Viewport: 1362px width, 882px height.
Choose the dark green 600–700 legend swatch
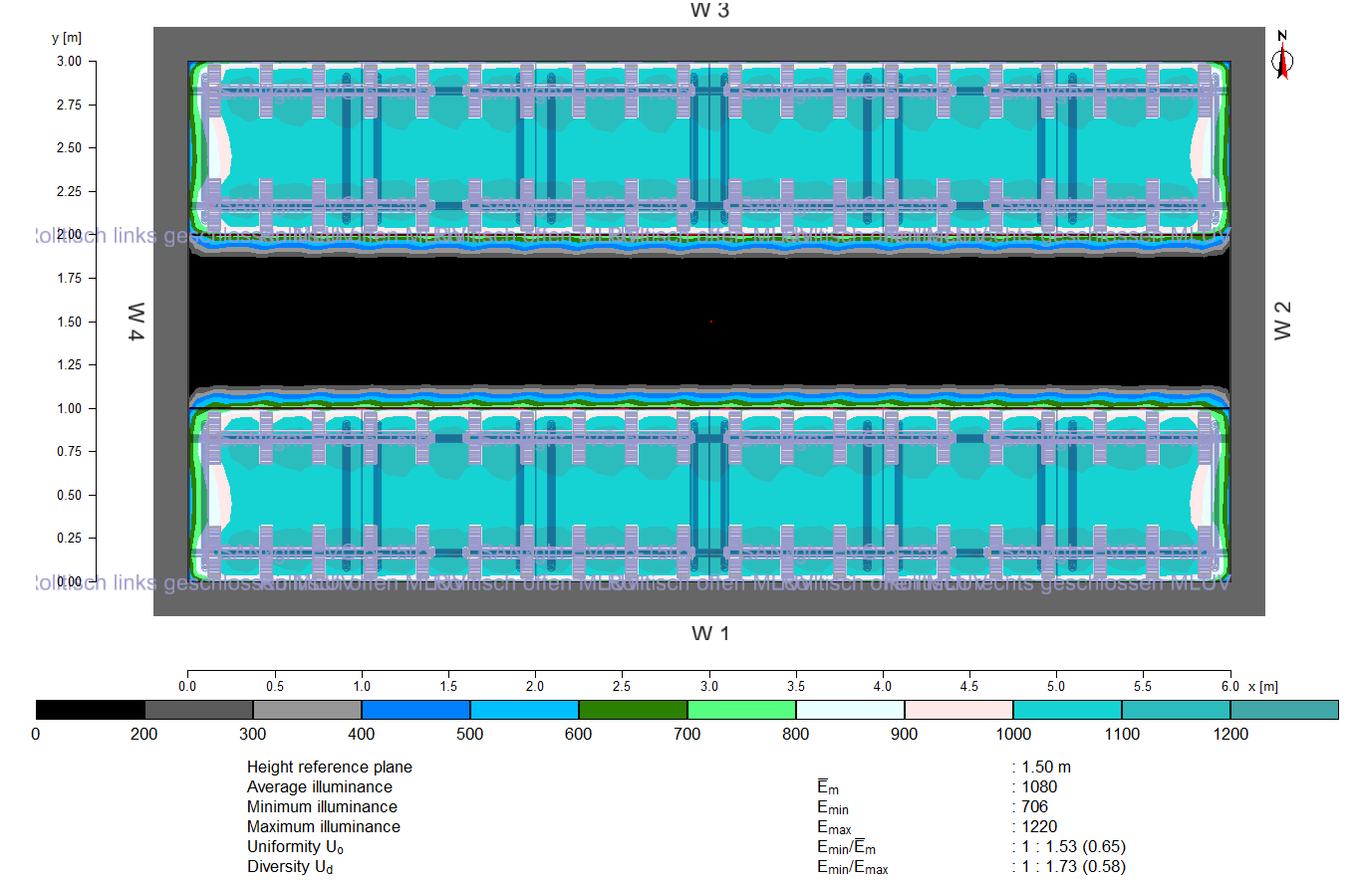point(634,710)
